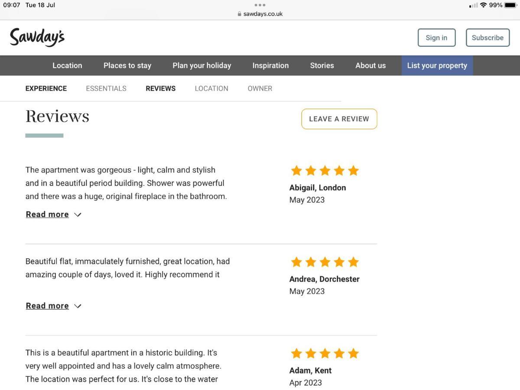Open the Places to stay menu
This screenshot has width=520, height=390.
coord(127,65)
